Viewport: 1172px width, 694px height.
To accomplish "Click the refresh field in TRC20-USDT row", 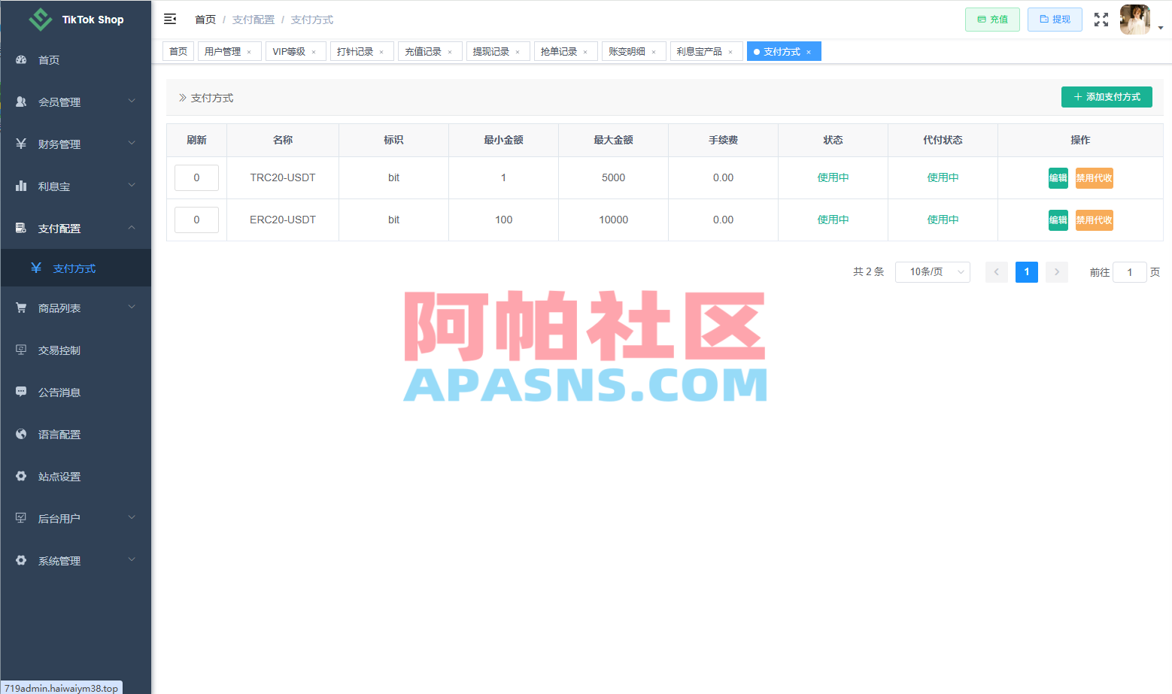I will tap(196, 178).
